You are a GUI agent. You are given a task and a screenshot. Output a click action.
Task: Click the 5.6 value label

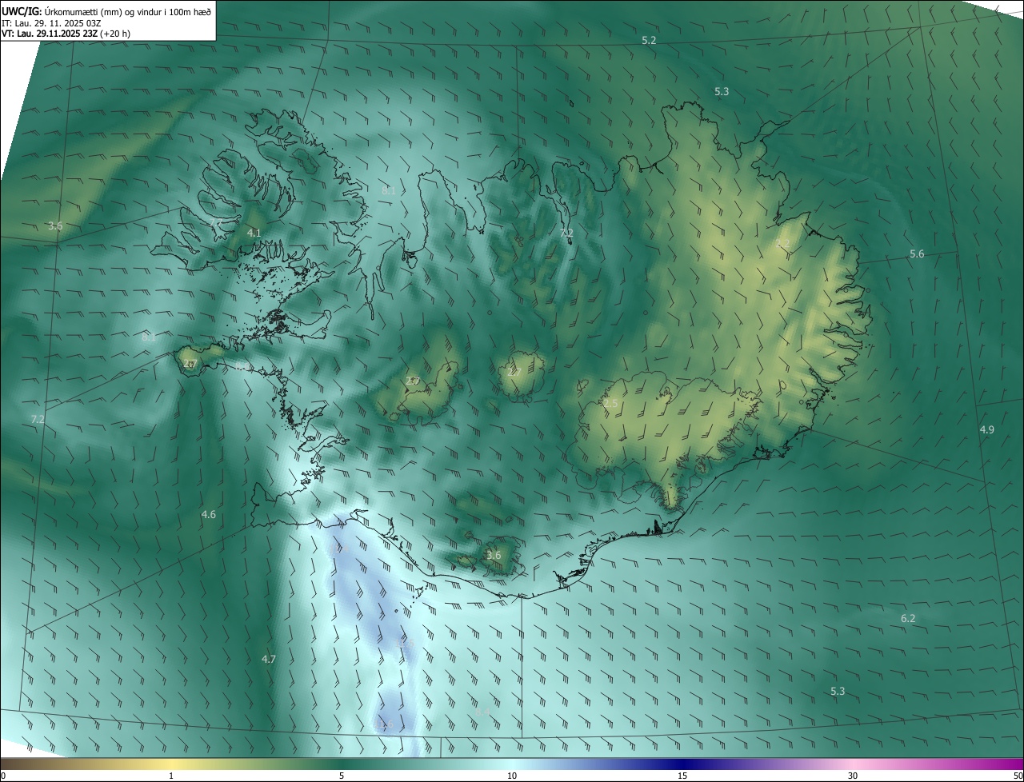coord(917,254)
